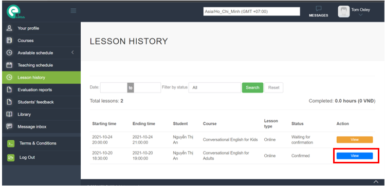Click the Your profile person icon
The width and height of the screenshot is (385, 186).
pos(9,28)
